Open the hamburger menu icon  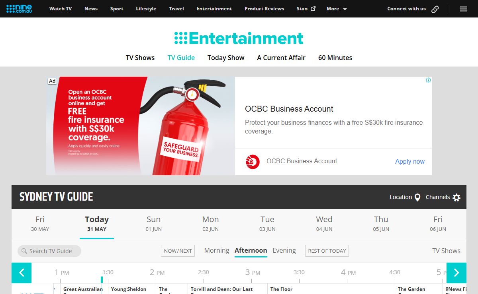[464, 9]
